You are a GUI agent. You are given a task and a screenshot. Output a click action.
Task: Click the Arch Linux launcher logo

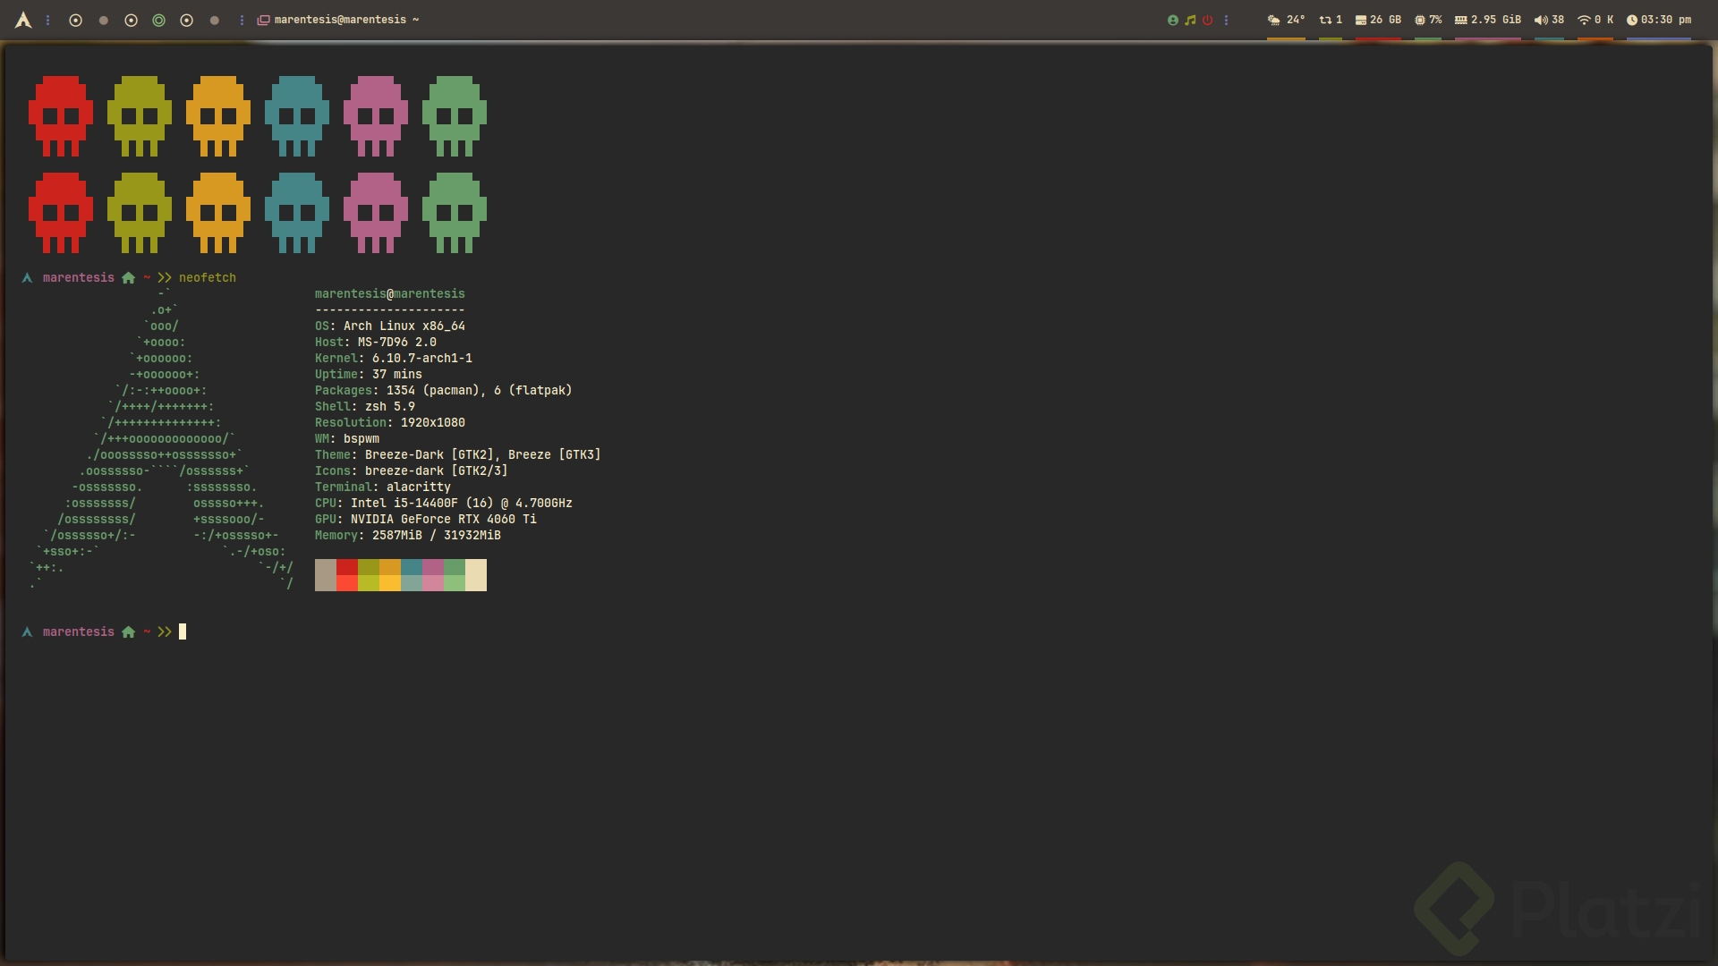23,20
